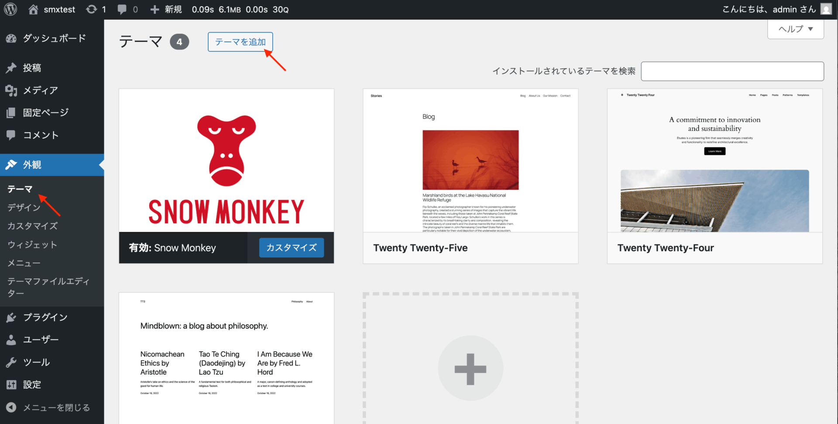The image size is (838, 424).
Task: Select ウィジェット submenu item
Action: tap(32, 245)
